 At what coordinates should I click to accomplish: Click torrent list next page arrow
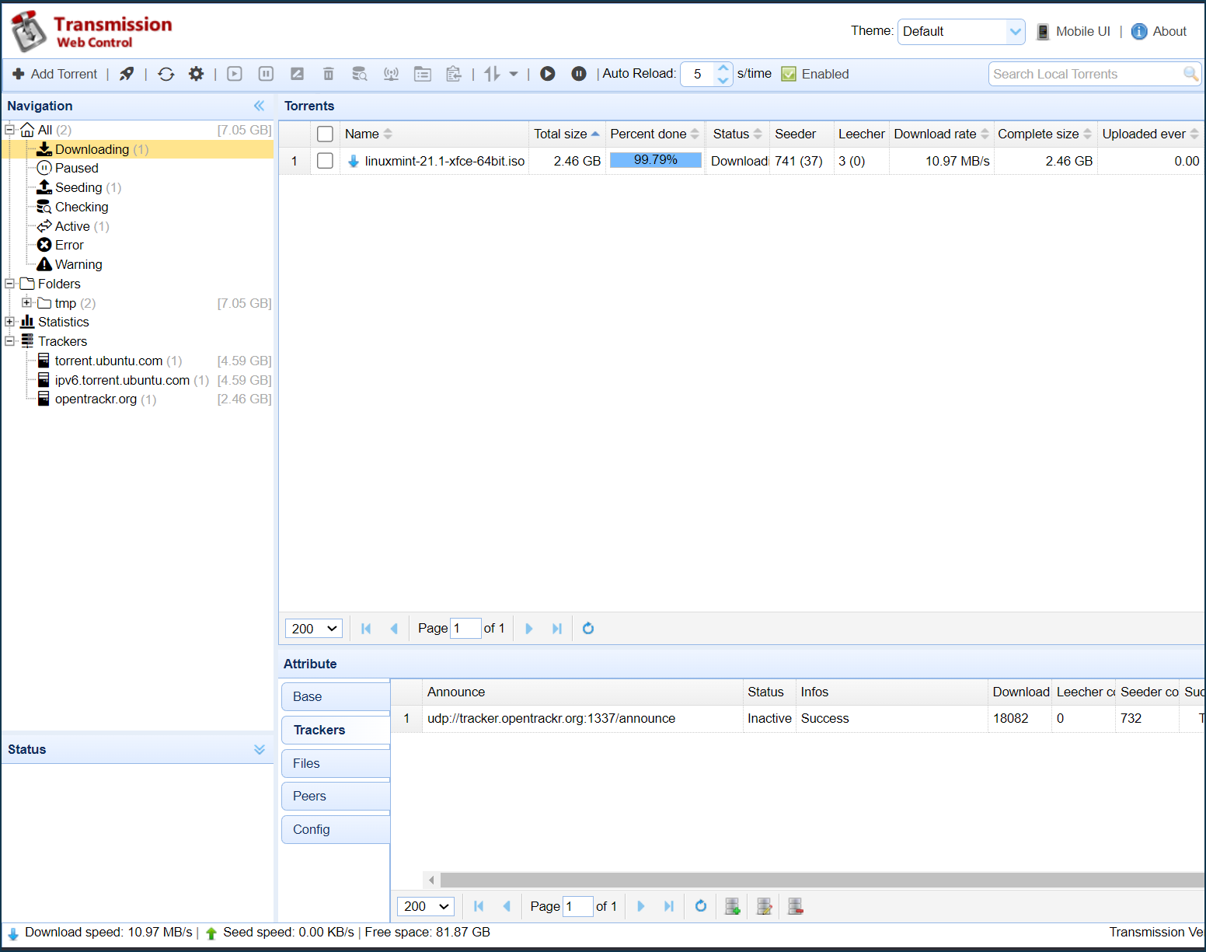(529, 629)
